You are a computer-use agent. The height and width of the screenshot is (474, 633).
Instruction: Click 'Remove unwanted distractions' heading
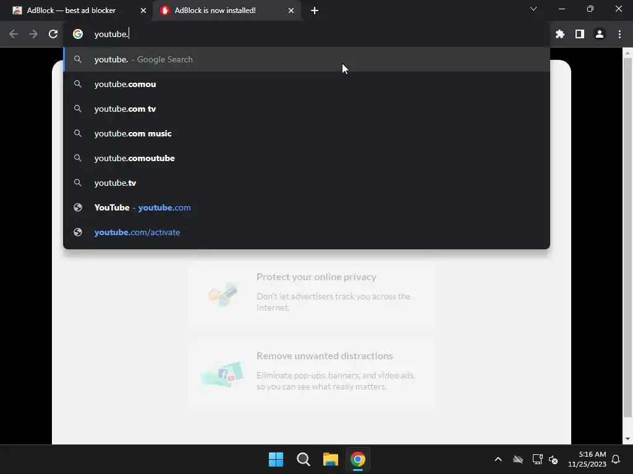[x=325, y=356]
